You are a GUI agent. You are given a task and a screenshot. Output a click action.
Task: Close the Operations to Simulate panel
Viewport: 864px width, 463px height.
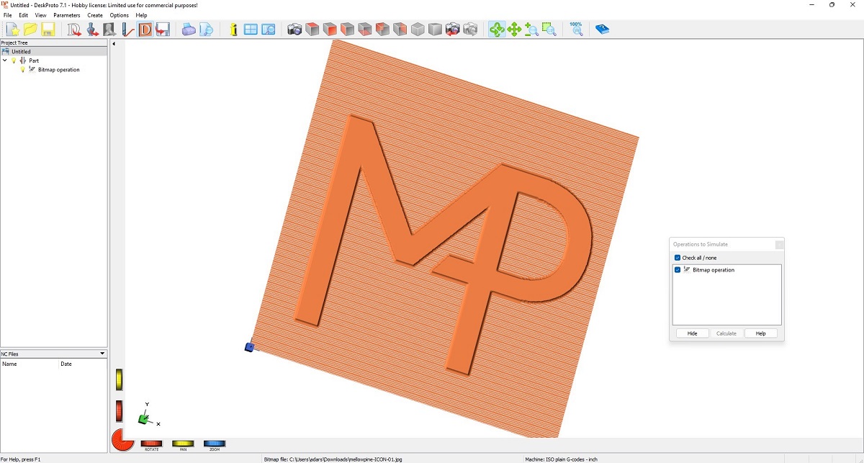point(779,245)
